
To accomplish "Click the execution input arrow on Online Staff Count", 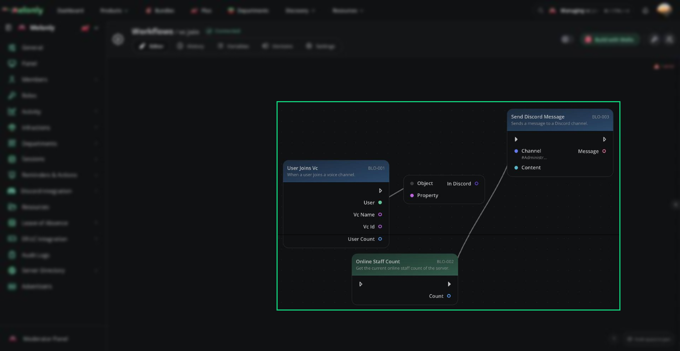I will pos(361,284).
